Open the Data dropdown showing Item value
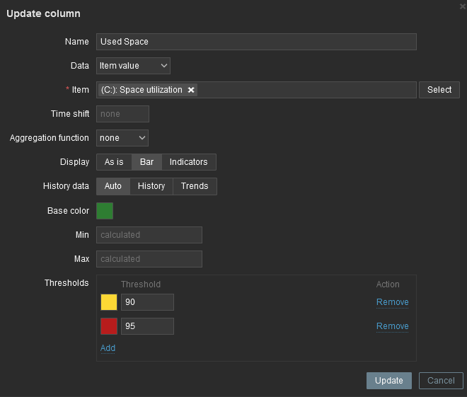The height and width of the screenshot is (397, 467). (133, 66)
